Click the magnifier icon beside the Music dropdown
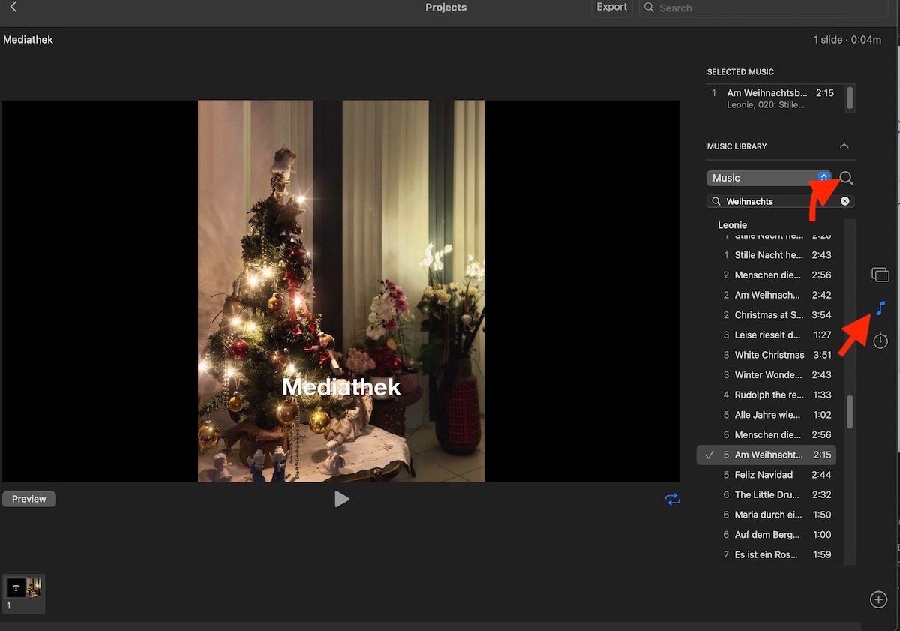 click(845, 178)
